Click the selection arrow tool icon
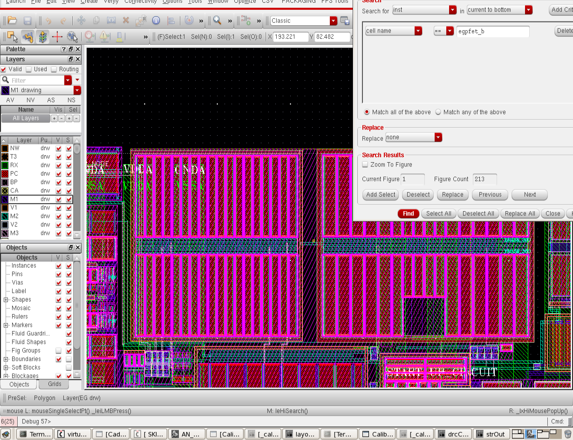The image size is (573, 440). (13, 37)
